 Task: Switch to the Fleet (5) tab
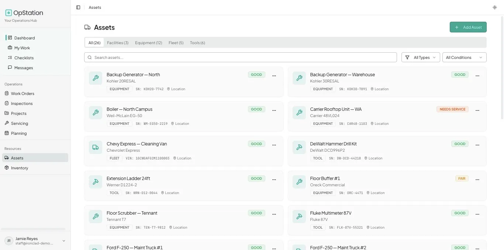coord(176,43)
